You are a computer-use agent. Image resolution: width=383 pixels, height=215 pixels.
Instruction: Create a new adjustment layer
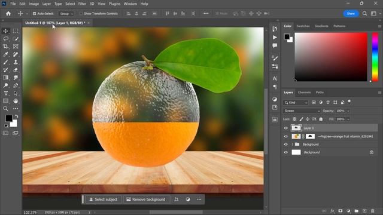point(348,211)
